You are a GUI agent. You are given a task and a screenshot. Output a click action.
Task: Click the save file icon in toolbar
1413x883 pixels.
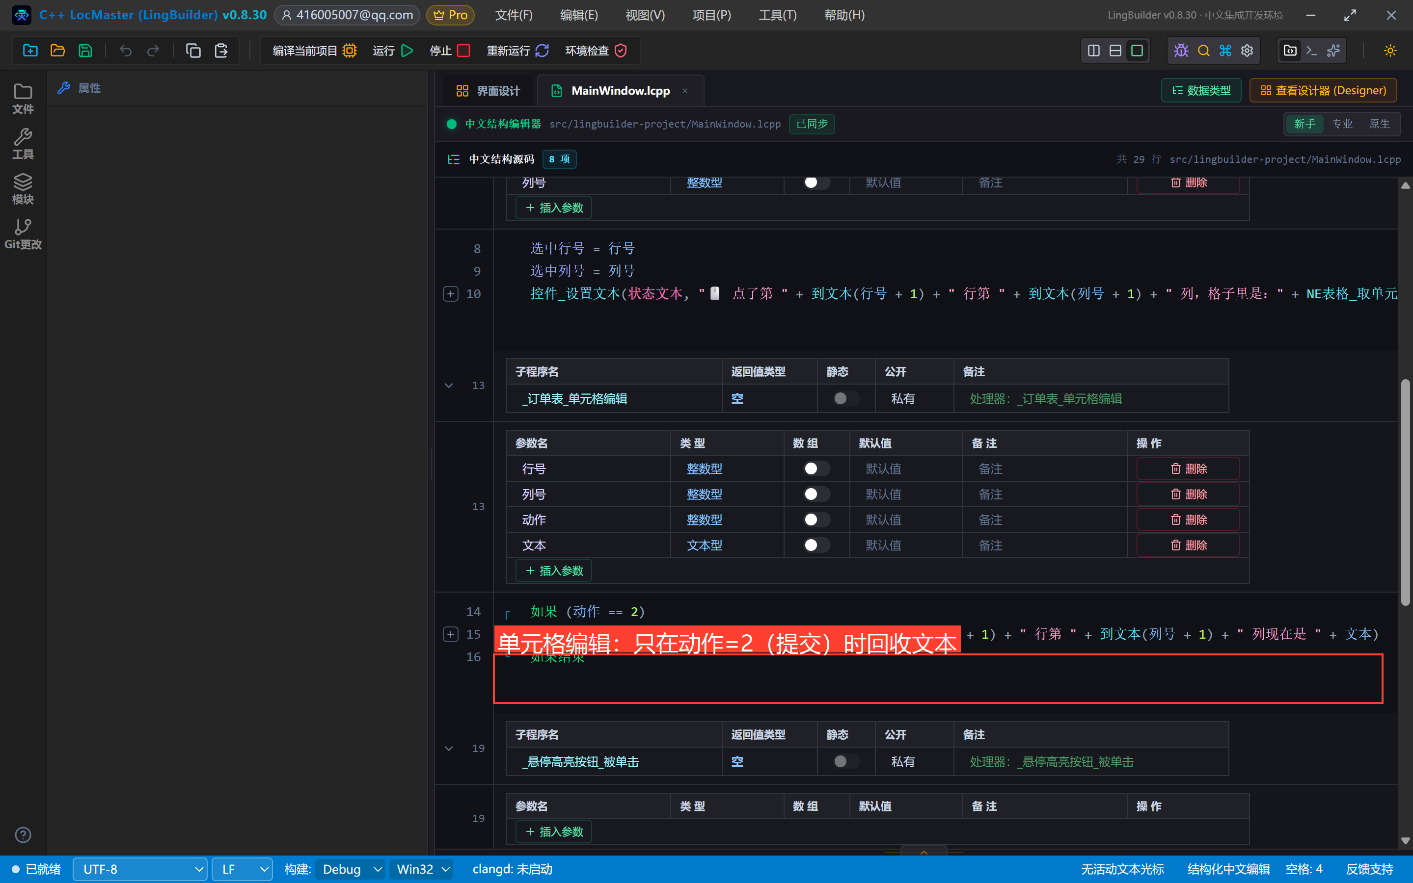[85, 51]
